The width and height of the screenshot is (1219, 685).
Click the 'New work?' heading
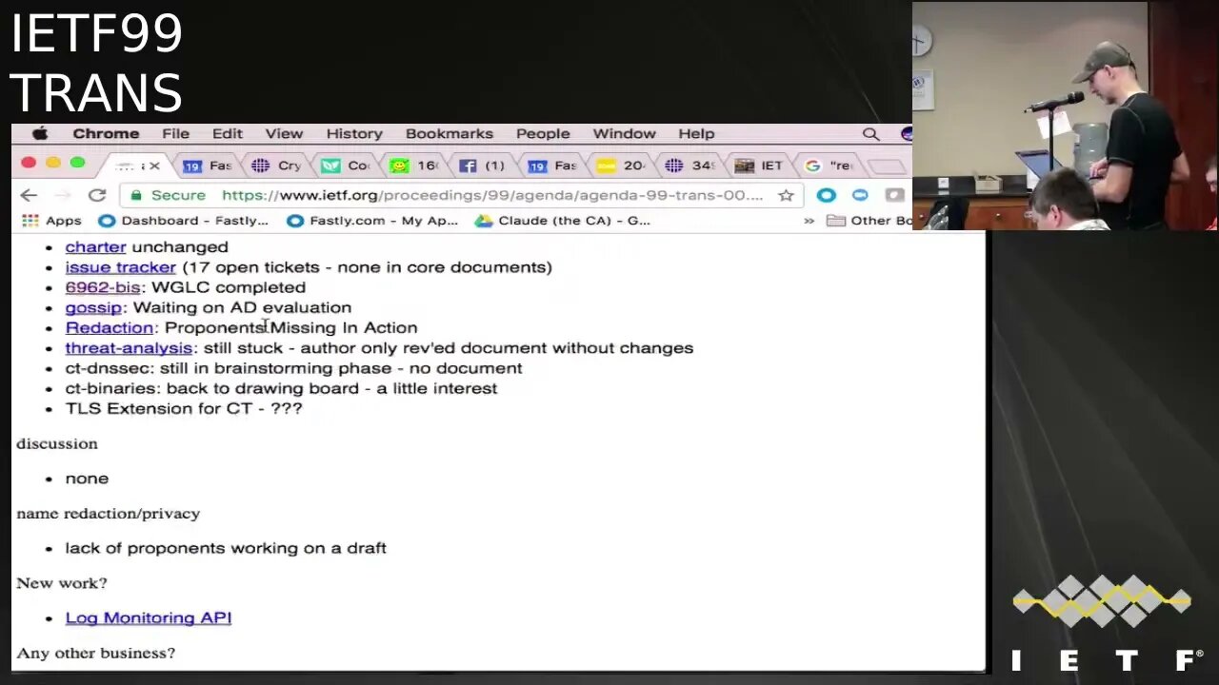62,583
